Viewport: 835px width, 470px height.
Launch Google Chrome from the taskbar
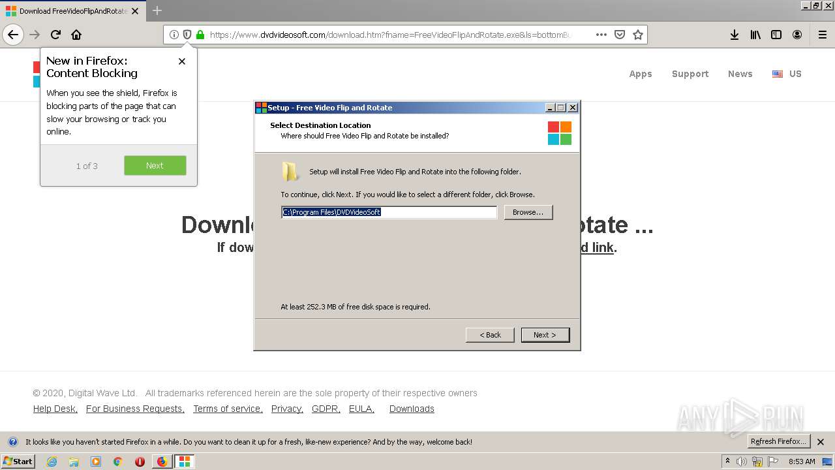click(118, 462)
